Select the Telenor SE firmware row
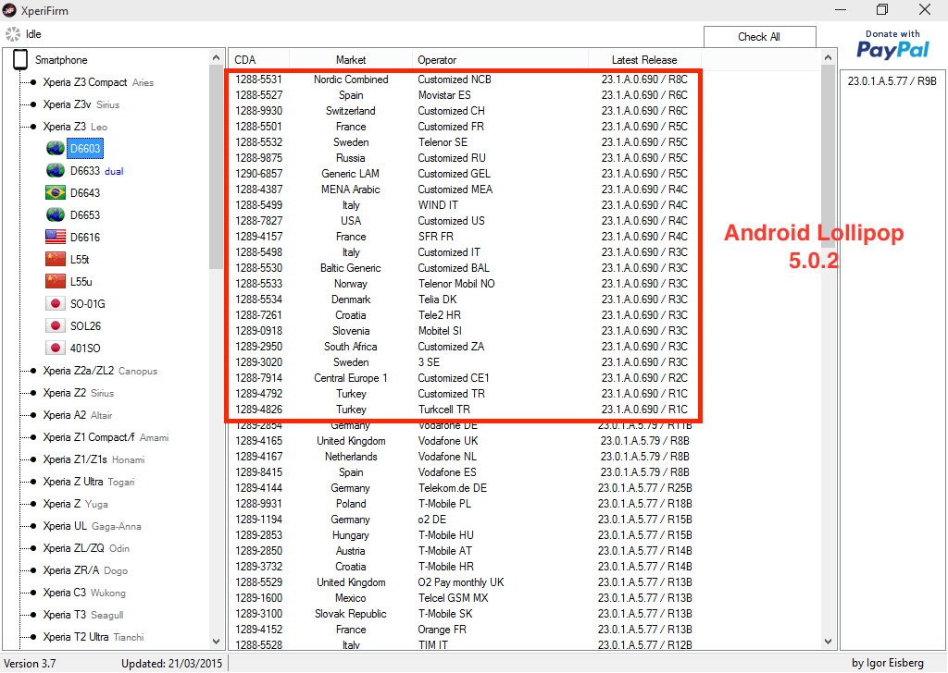The image size is (948, 673). (465, 141)
